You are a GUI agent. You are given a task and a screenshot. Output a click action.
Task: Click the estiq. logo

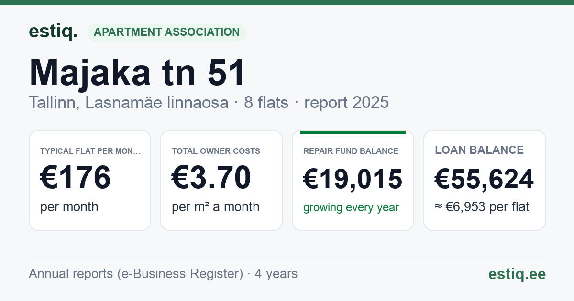(53, 32)
